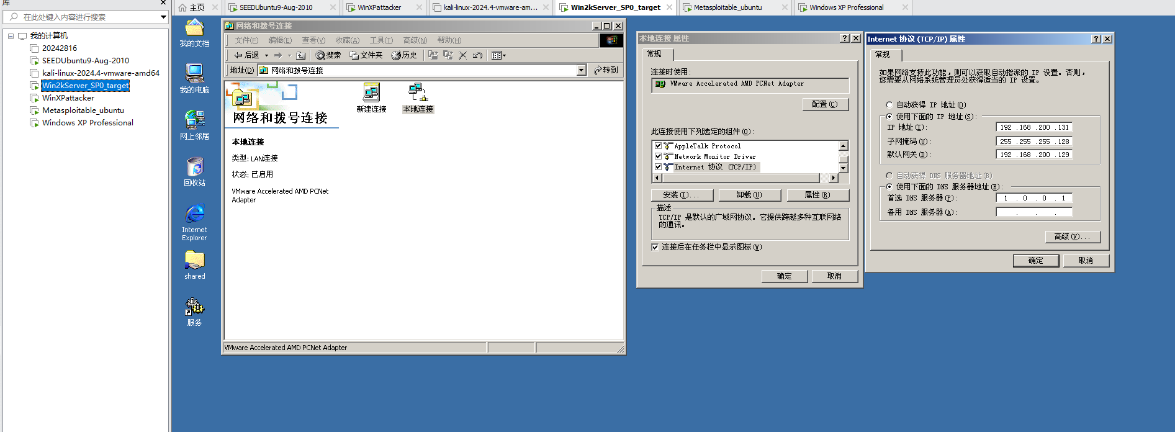Open the 工具(T) menu
This screenshot has height=432, width=1175.
[381, 40]
